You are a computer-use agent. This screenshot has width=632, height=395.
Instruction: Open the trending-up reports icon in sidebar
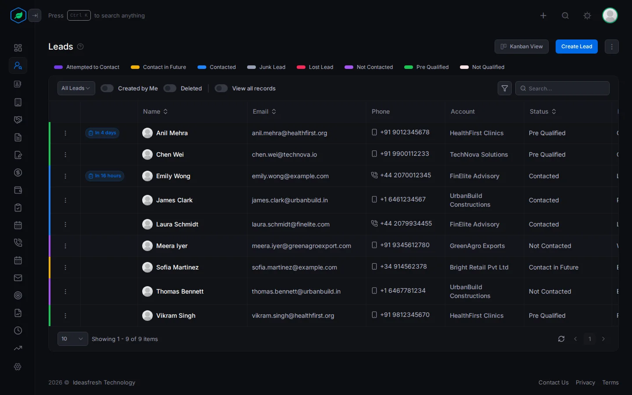[18, 348]
